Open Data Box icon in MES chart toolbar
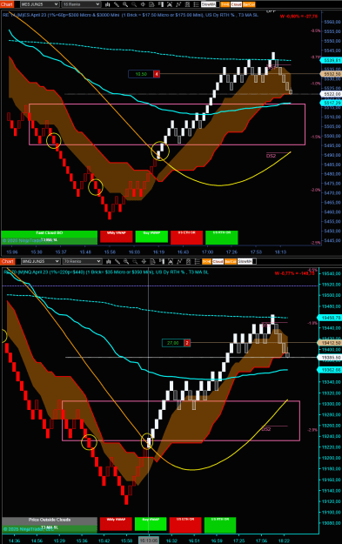 (x=151, y=4)
